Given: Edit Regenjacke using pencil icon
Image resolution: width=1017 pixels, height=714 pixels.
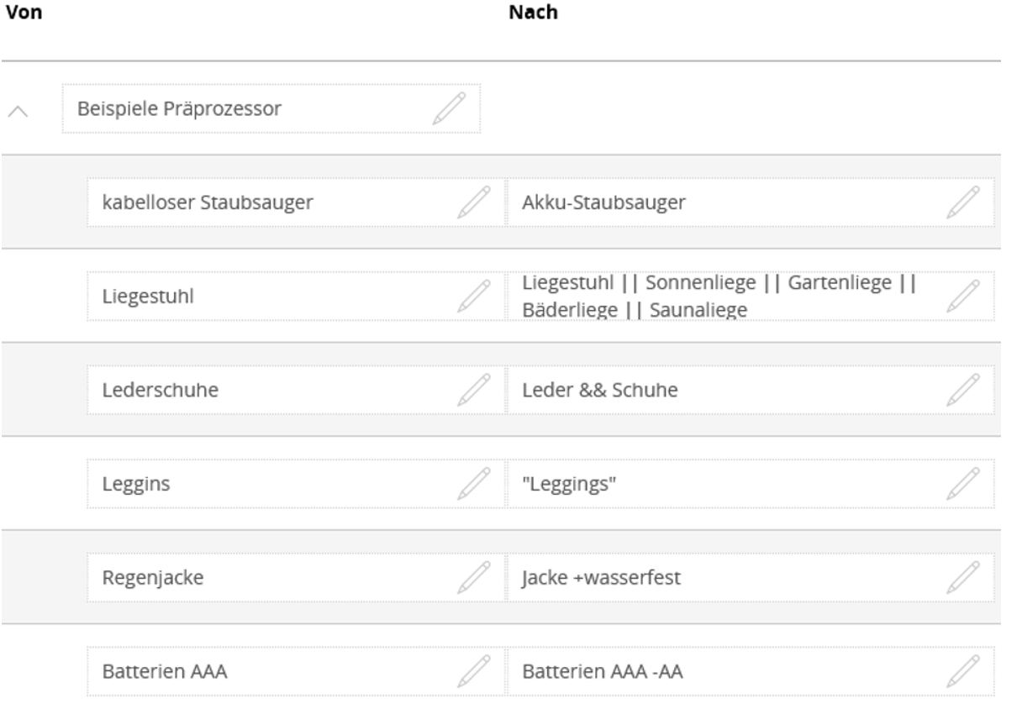Looking at the screenshot, I should 473,578.
